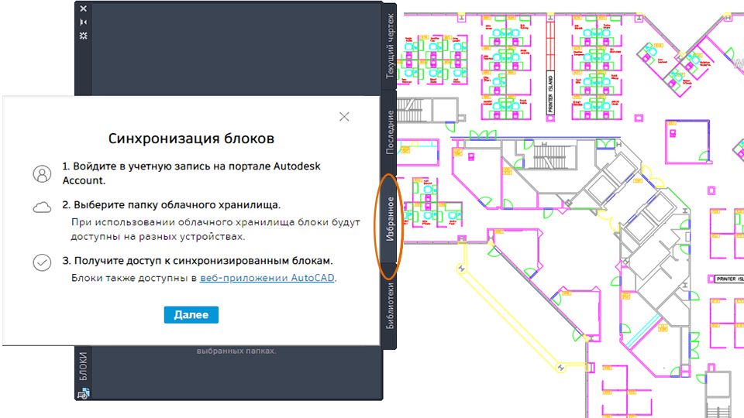Switch to the Избранное tab
744x418 pixels.
pos(390,219)
